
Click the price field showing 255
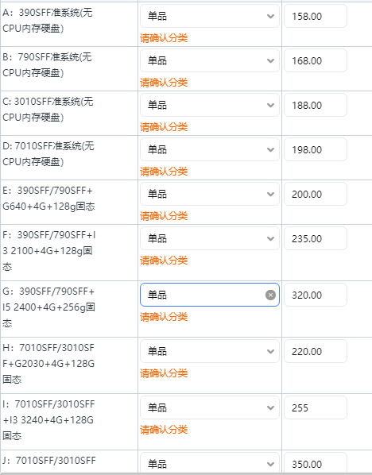click(316, 407)
